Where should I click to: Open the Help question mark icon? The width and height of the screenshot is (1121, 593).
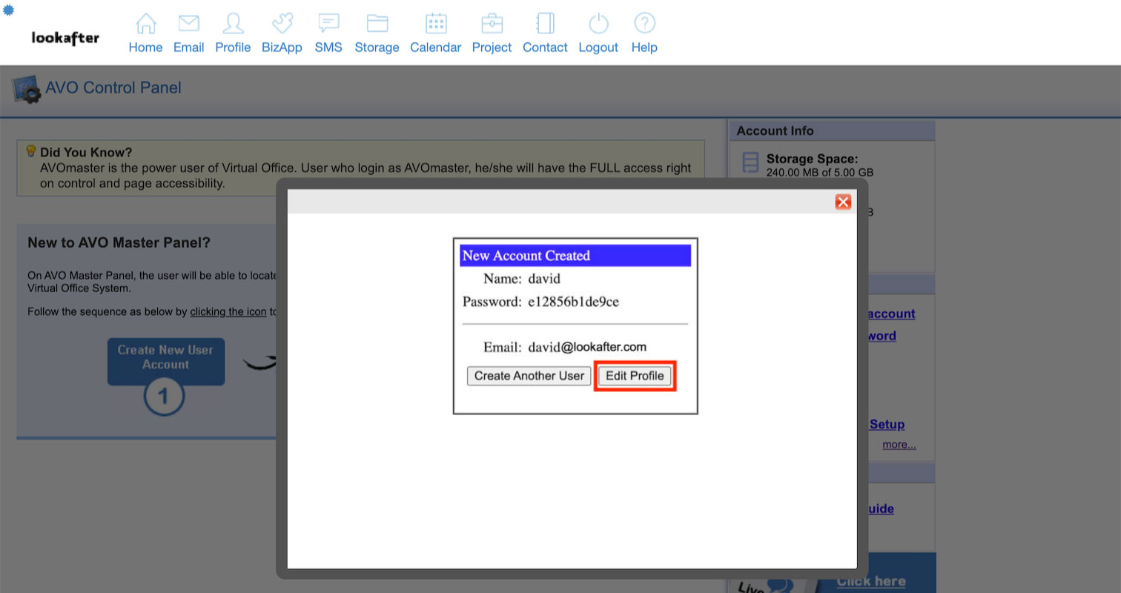[x=644, y=24]
